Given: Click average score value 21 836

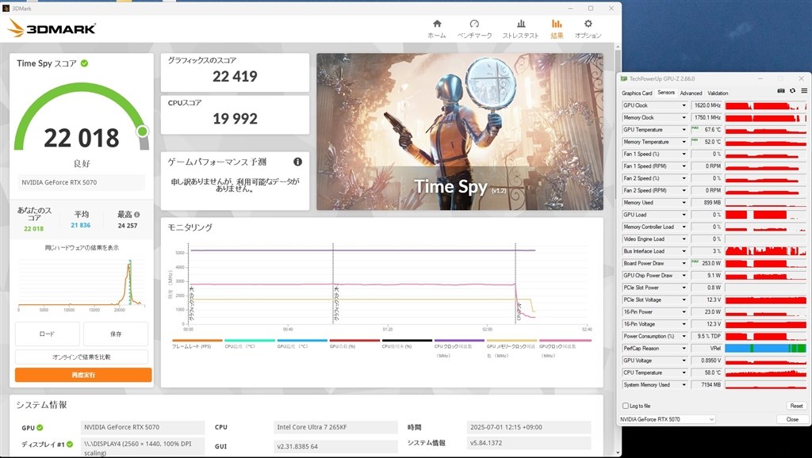Looking at the screenshot, I should coord(81,225).
